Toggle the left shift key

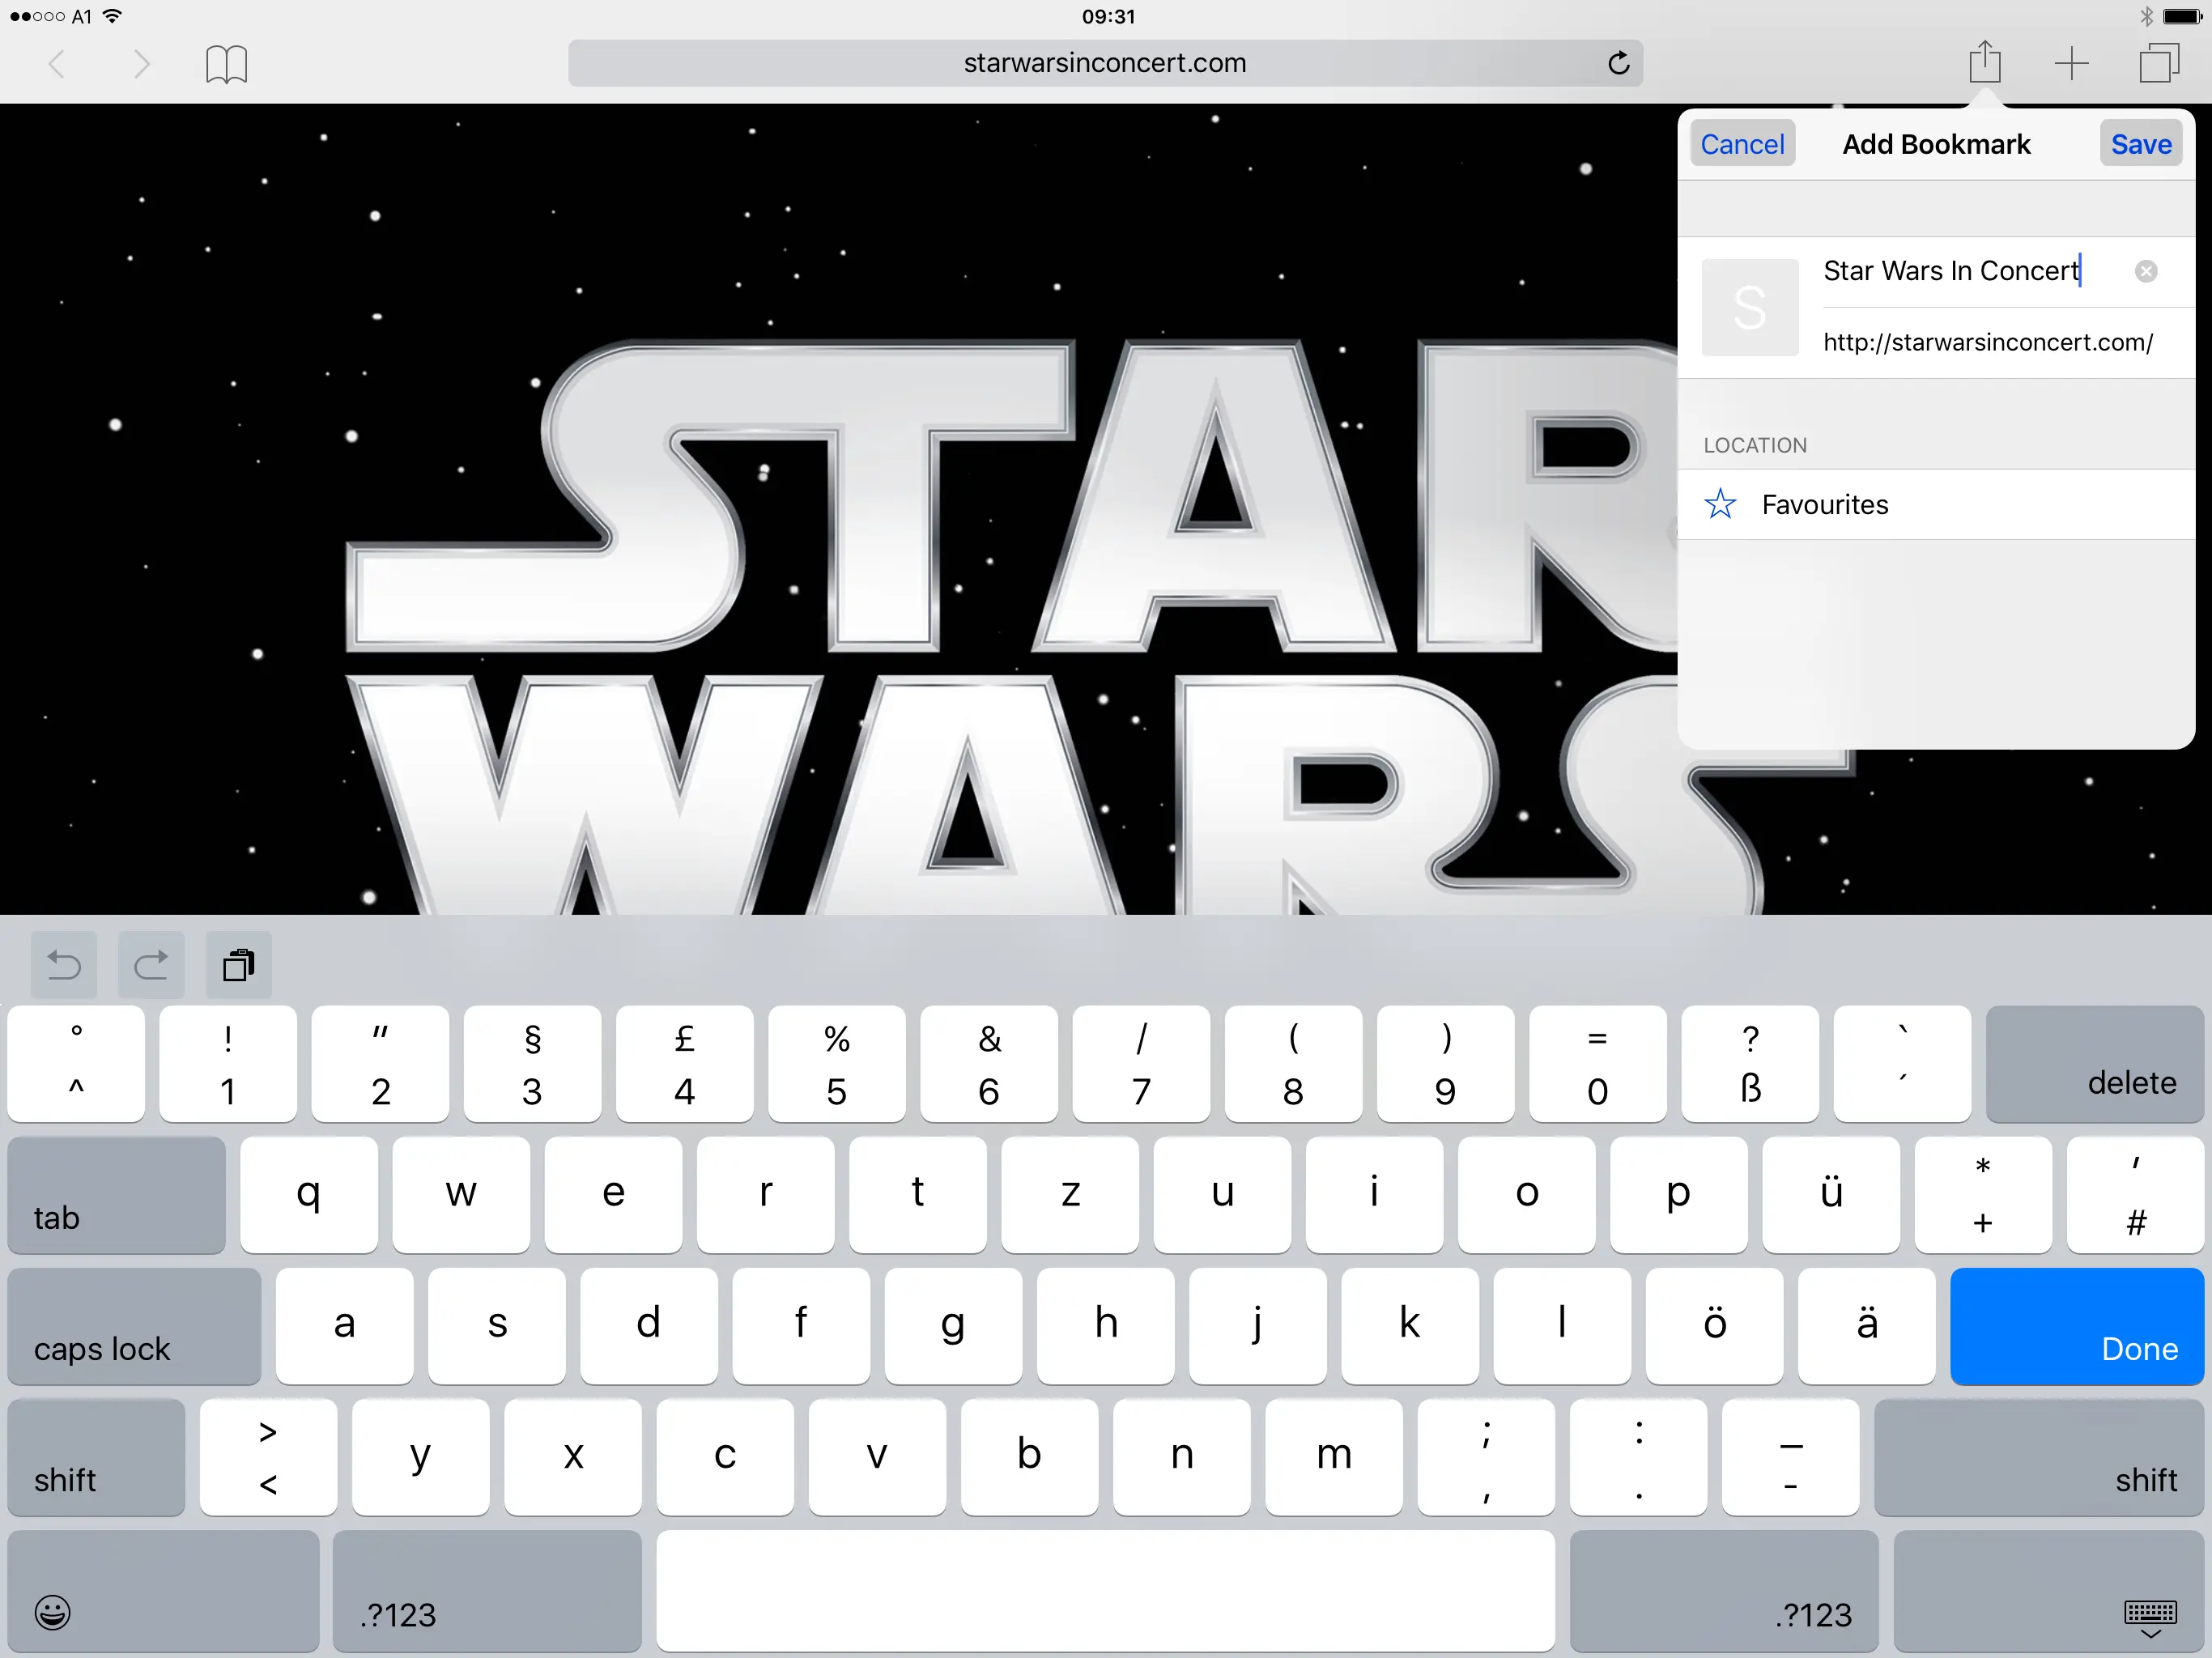[96, 1457]
